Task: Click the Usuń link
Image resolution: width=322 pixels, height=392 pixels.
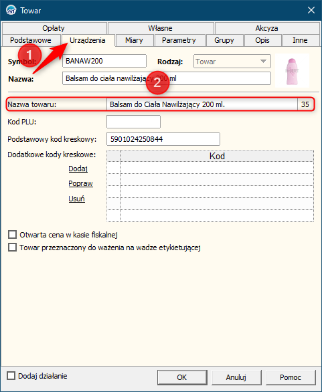Action: [77, 199]
